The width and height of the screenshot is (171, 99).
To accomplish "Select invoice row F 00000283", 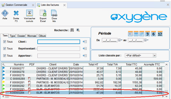I will click(83, 89).
